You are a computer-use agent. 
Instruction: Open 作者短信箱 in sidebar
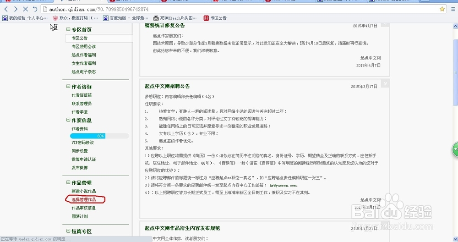coord(82,95)
